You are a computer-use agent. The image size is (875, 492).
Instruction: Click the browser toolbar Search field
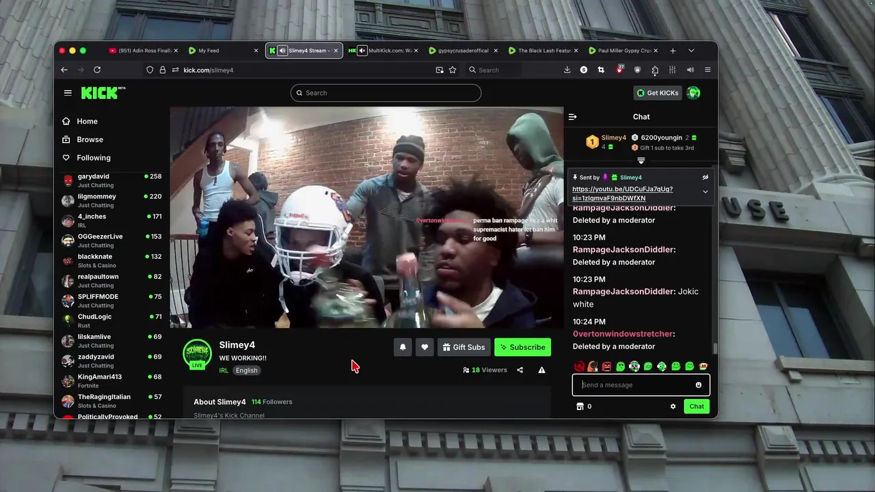click(x=494, y=70)
